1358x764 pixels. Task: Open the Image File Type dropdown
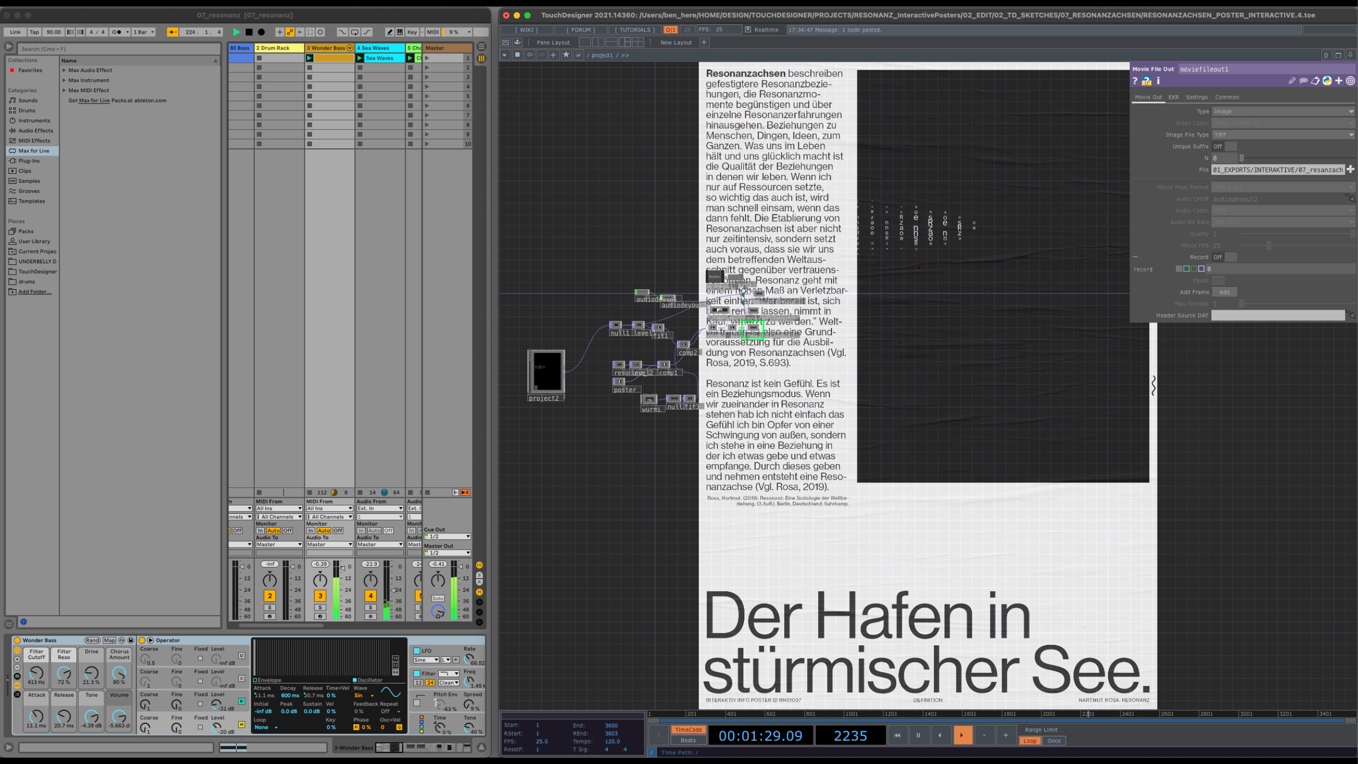tap(1282, 135)
